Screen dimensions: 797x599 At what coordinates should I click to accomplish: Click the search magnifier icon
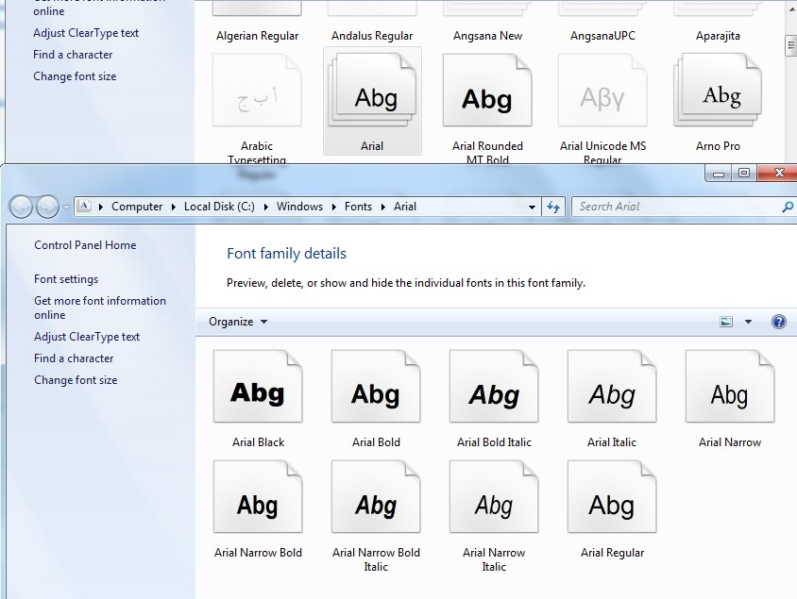(x=788, y=207)
